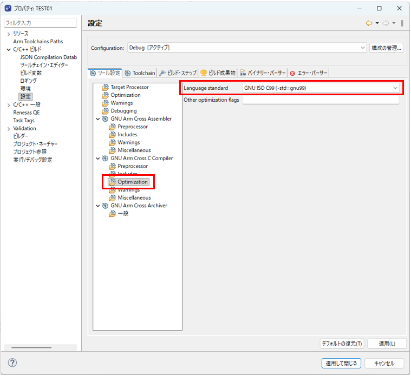The width and height of the screenshot is (411, 376).
Task: Select Miscellaneous under GNU Arm Cross C Compiler
Action: click(x=134, y=197)
